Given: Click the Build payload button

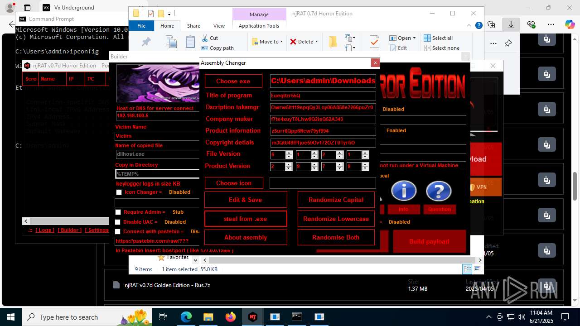Looking at the screenshot, I should coord(429,241).
